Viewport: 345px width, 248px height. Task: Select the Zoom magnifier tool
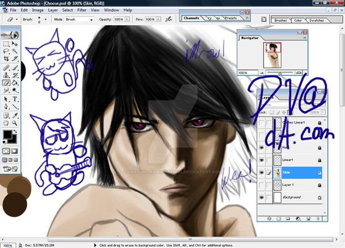pyautogui.click(x=15, y=123)
